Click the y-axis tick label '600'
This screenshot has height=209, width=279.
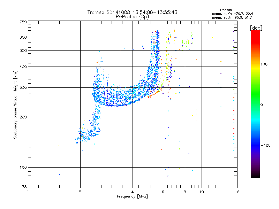23,37
